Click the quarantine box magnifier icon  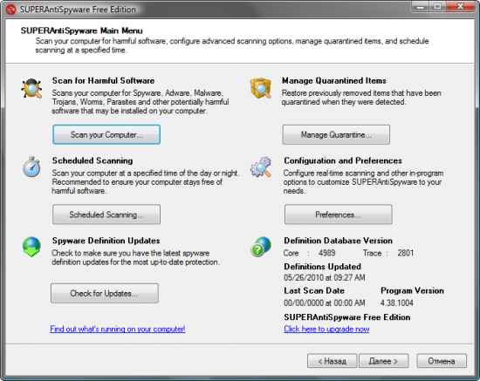(261, 88)
